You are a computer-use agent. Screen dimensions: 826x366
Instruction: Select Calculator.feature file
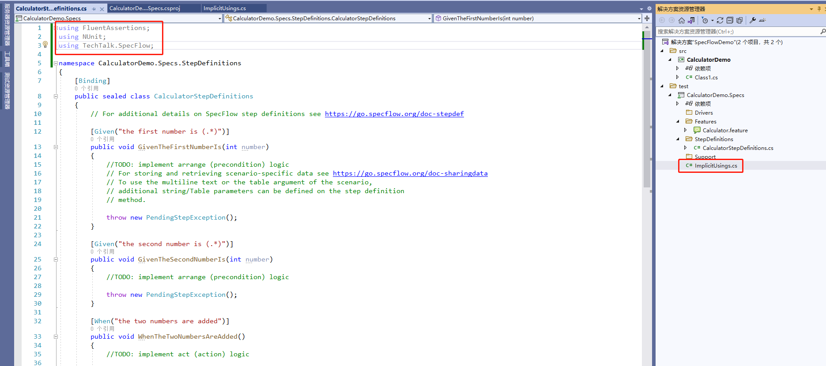click(725, 130)
